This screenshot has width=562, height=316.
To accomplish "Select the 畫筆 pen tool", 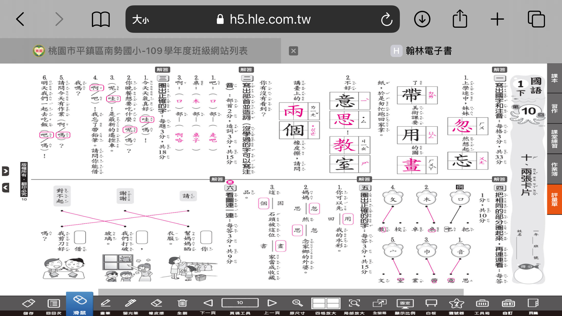I will 105,306.
